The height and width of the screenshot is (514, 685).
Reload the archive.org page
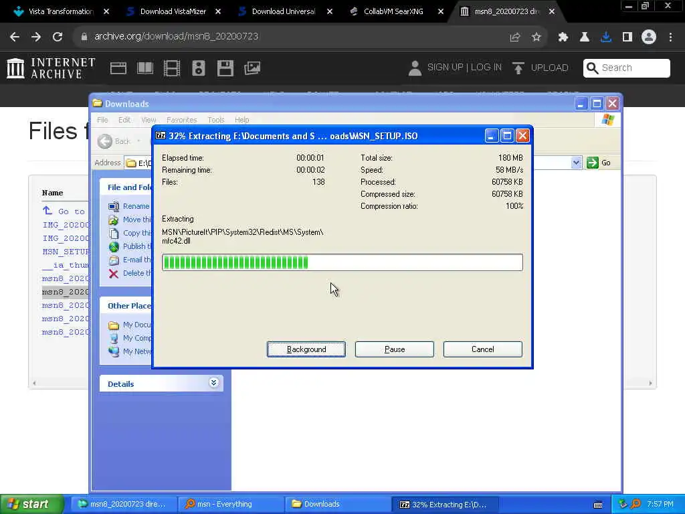click(x=58, y=37)
